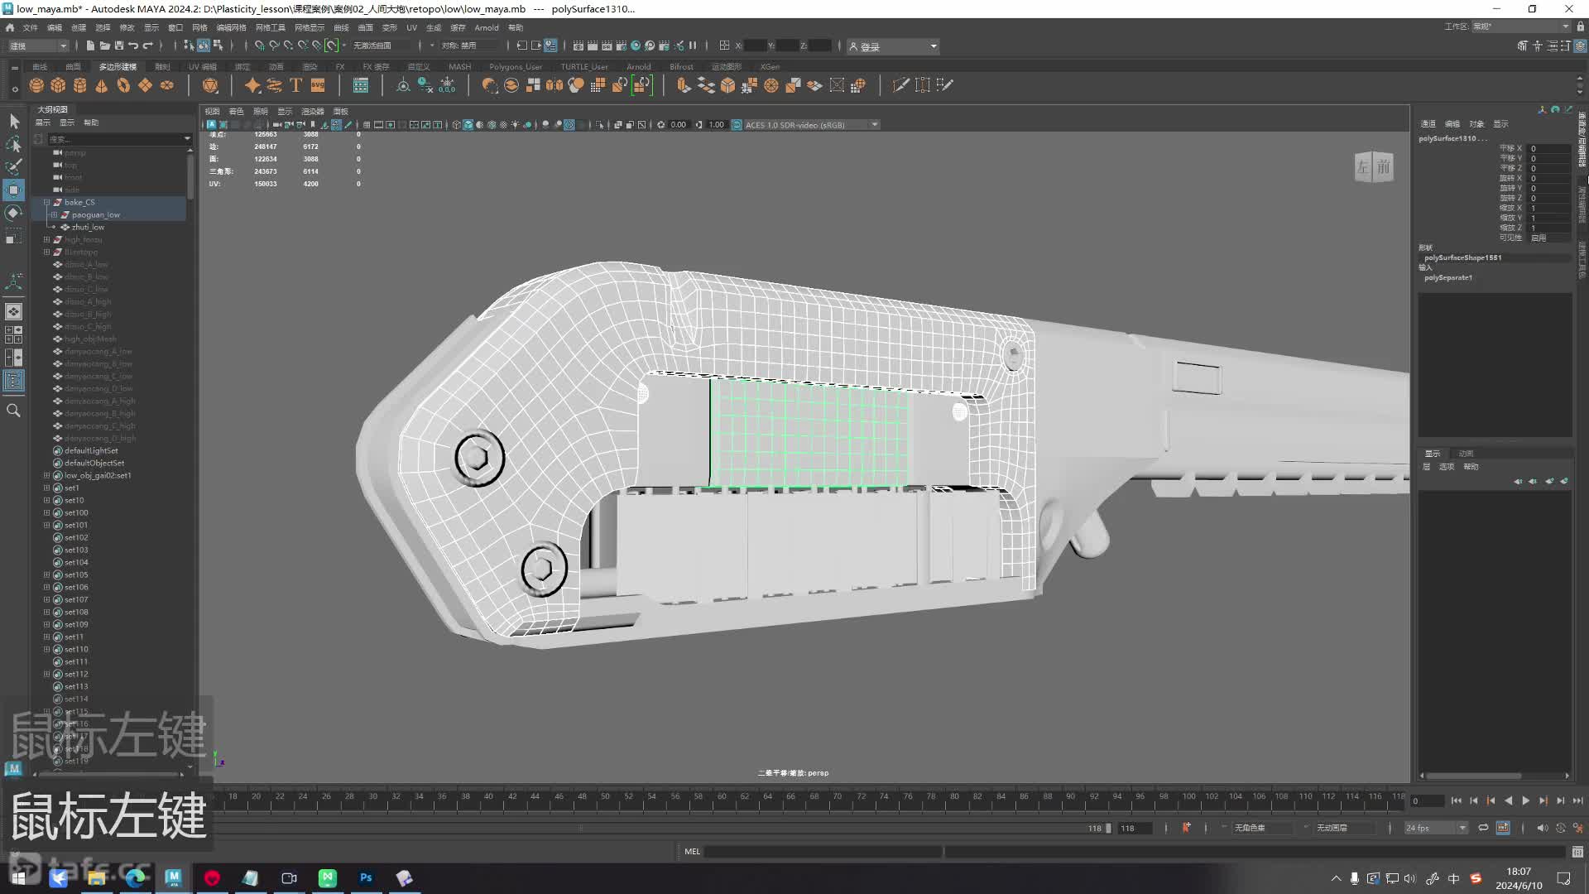This screenshot has height=894, width=1589.
Task: Create a polygon sphere from the shelf
Action: 36,85
